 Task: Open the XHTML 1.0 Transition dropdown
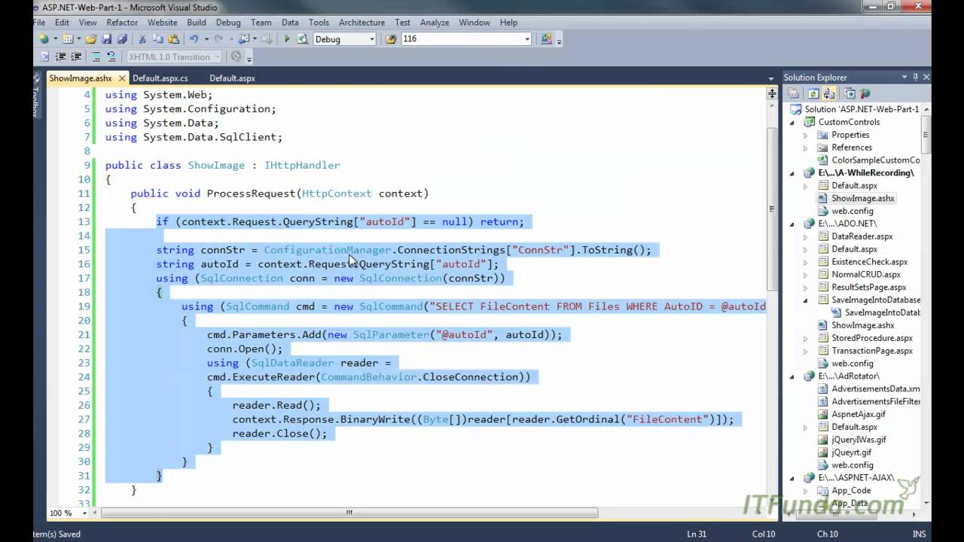click(x=218, y=56)
